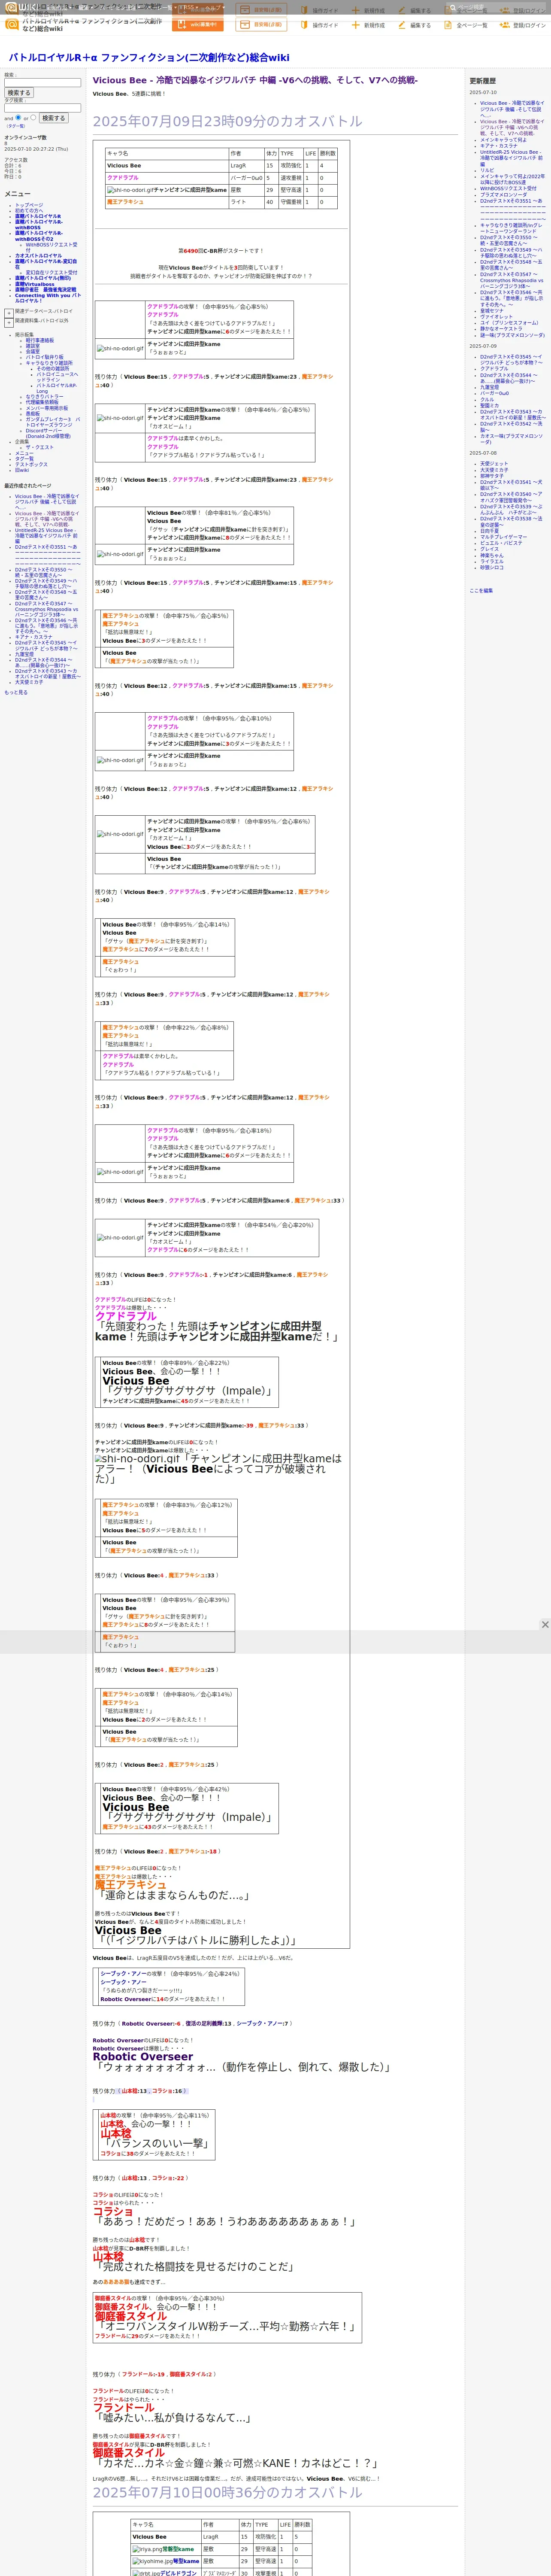
Task: Open Connecting With you バトルロイヤル link
Action: click(47, 298)
